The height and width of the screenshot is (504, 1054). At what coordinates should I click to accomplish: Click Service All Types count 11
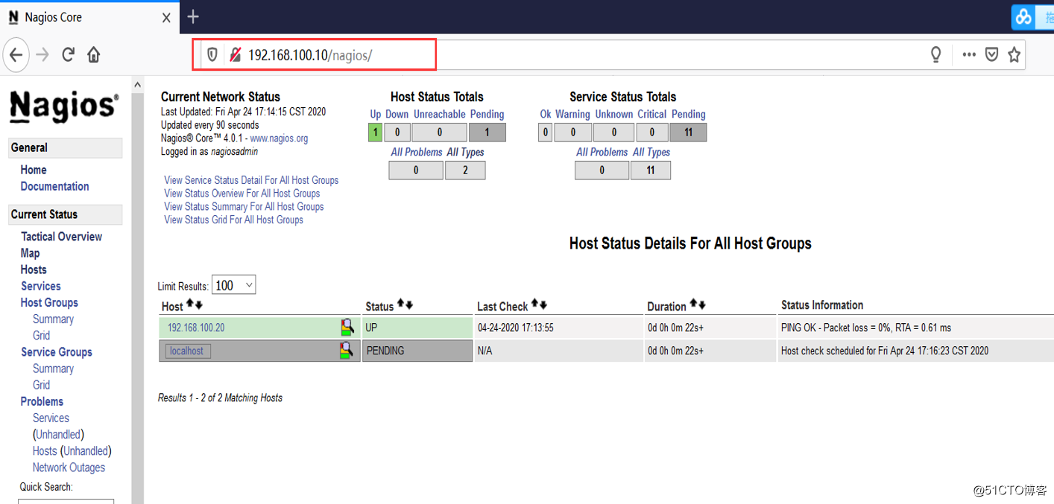(x=651, y=170)
